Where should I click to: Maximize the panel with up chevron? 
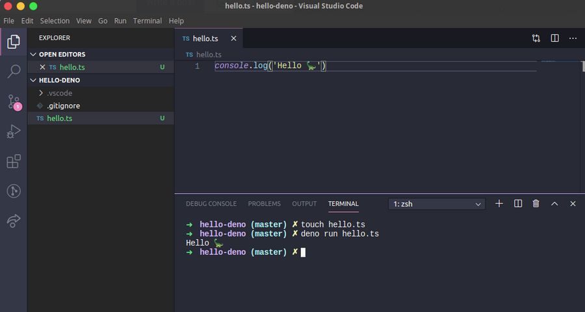pyautogui.click(x=554, y=203)
